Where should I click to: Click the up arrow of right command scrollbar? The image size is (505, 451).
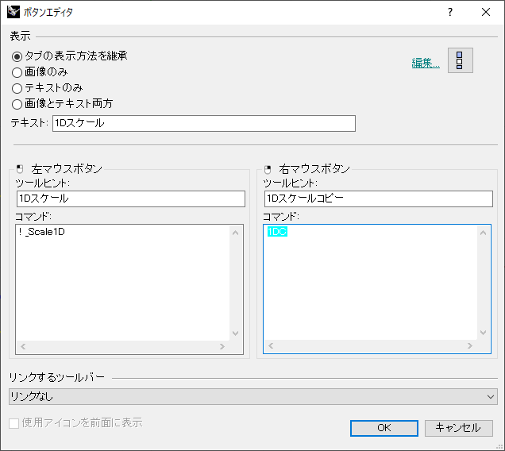(x=484, y=232)
